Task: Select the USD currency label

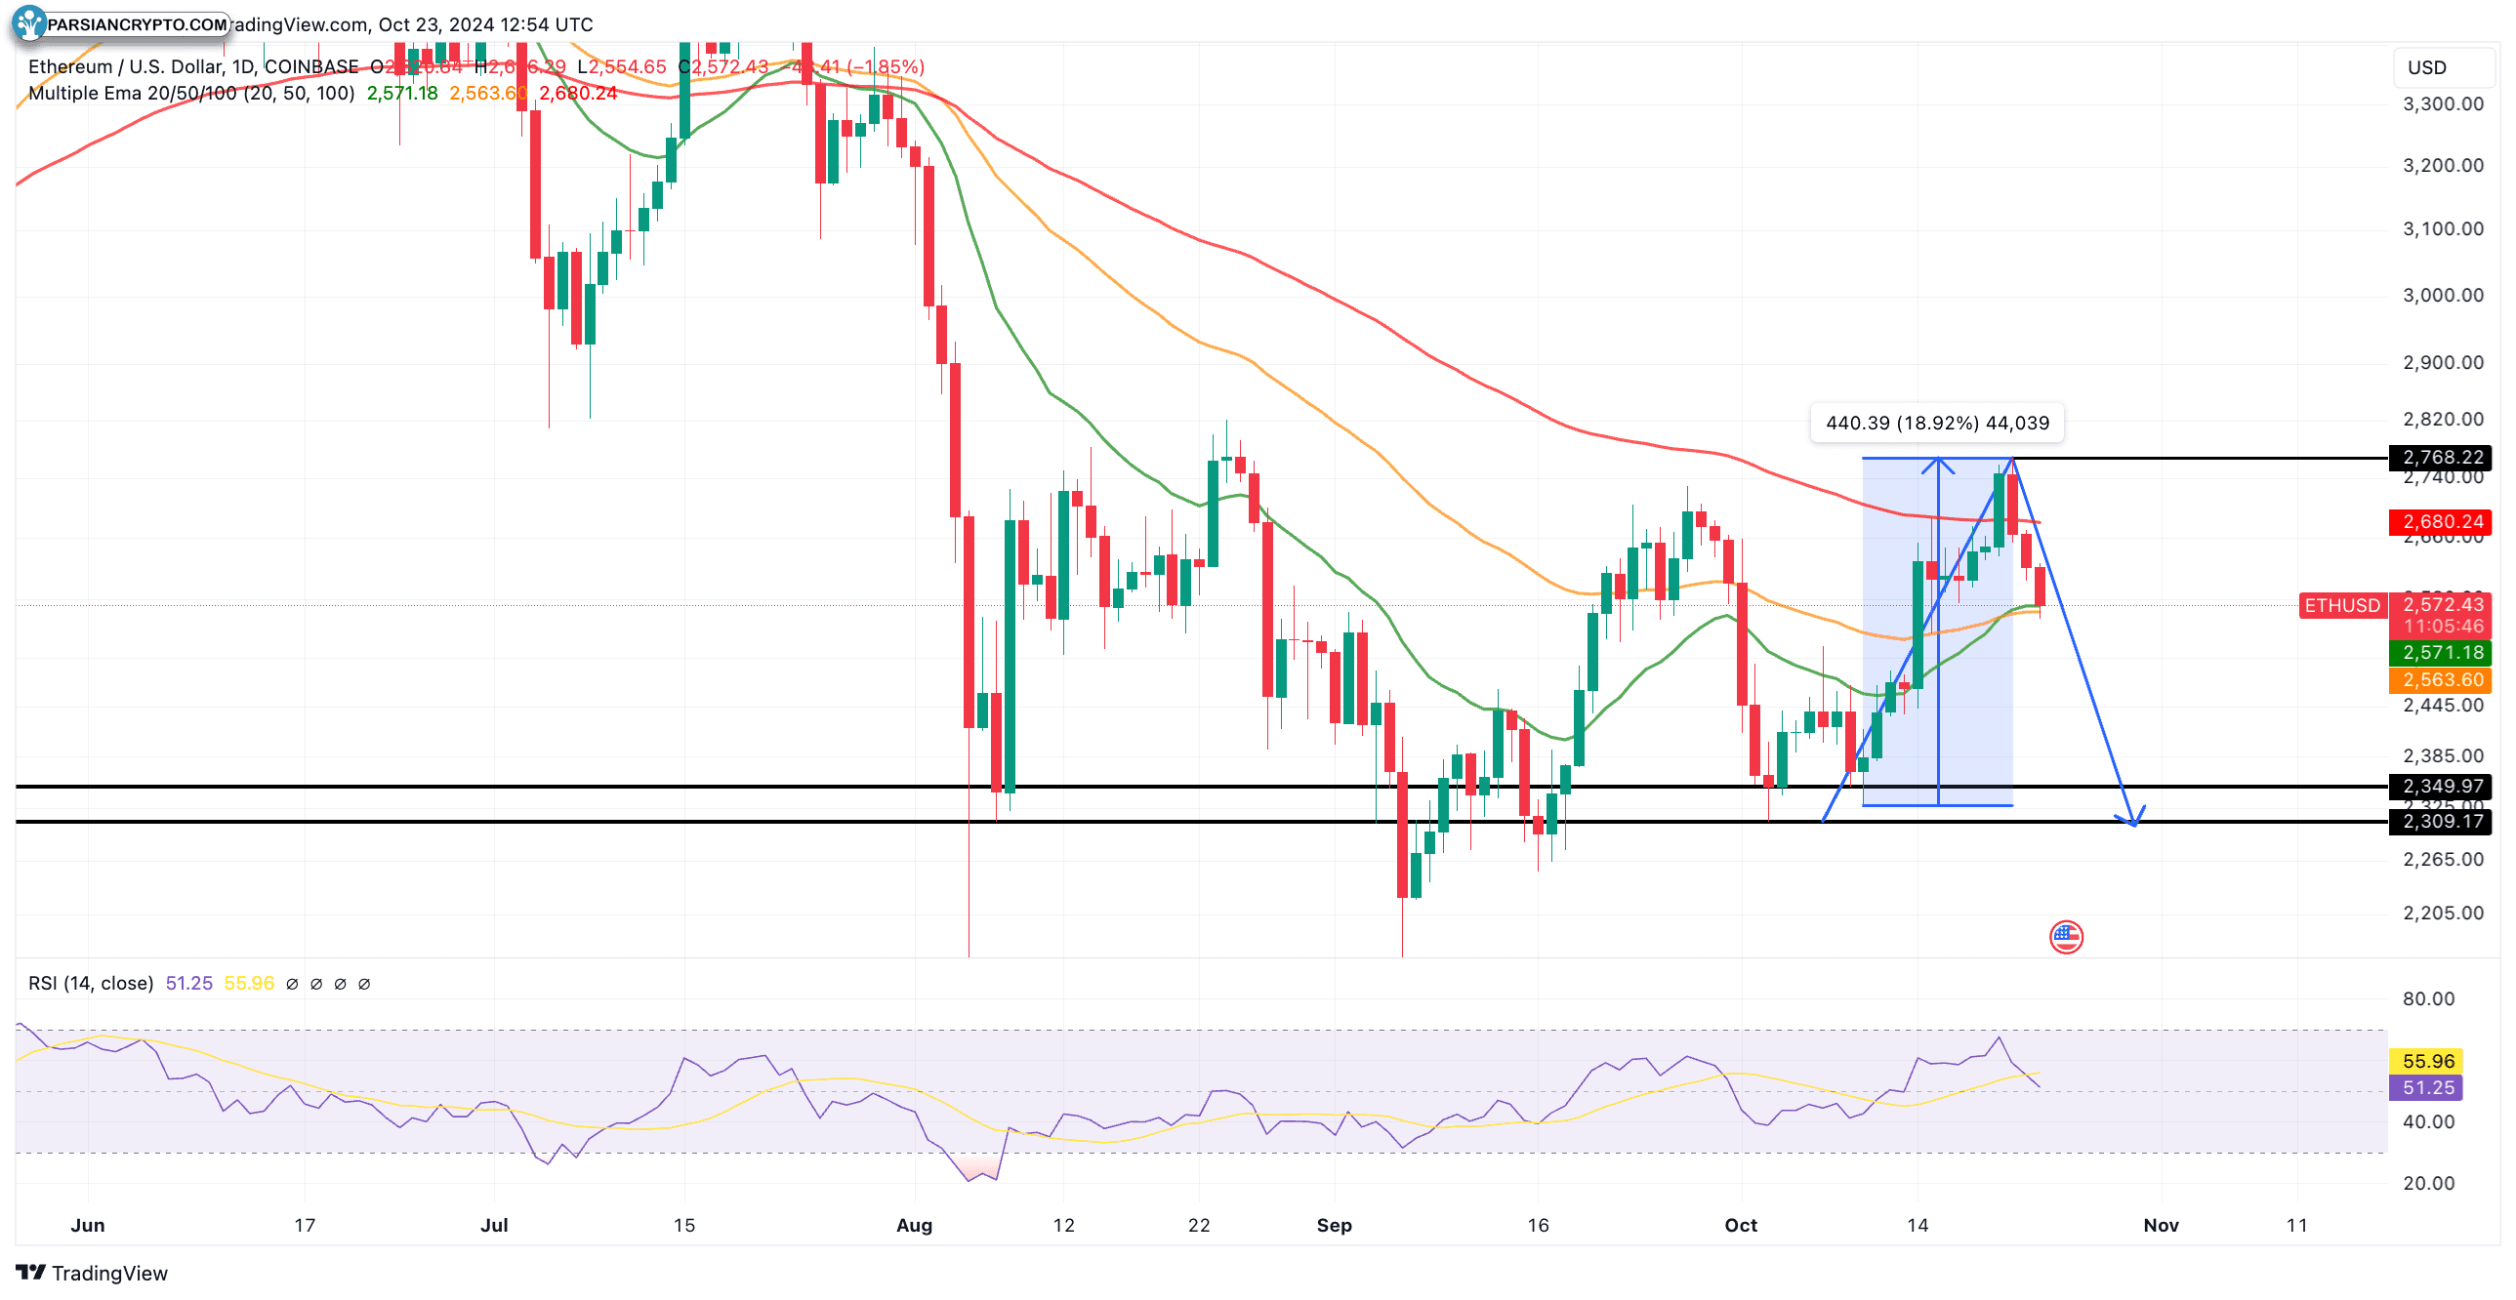Action: pos(2427,67)
